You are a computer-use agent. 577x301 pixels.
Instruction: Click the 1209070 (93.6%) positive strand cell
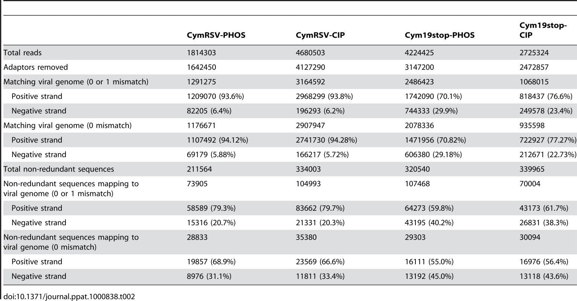tap(215, 96)
